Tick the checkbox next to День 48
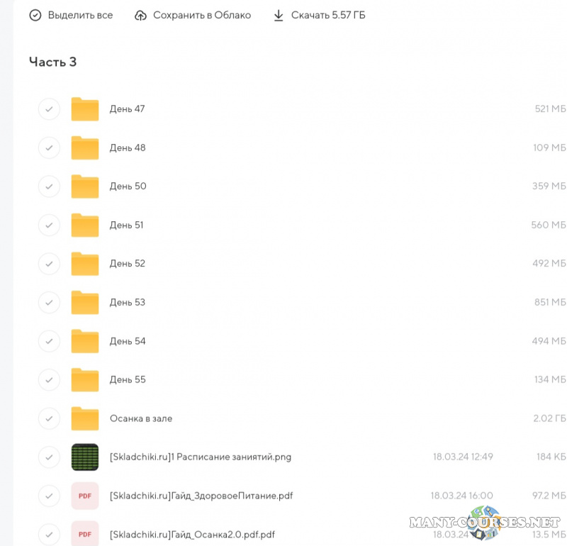The height and width of the screenshot is (546, 567). tap(49, 148)
